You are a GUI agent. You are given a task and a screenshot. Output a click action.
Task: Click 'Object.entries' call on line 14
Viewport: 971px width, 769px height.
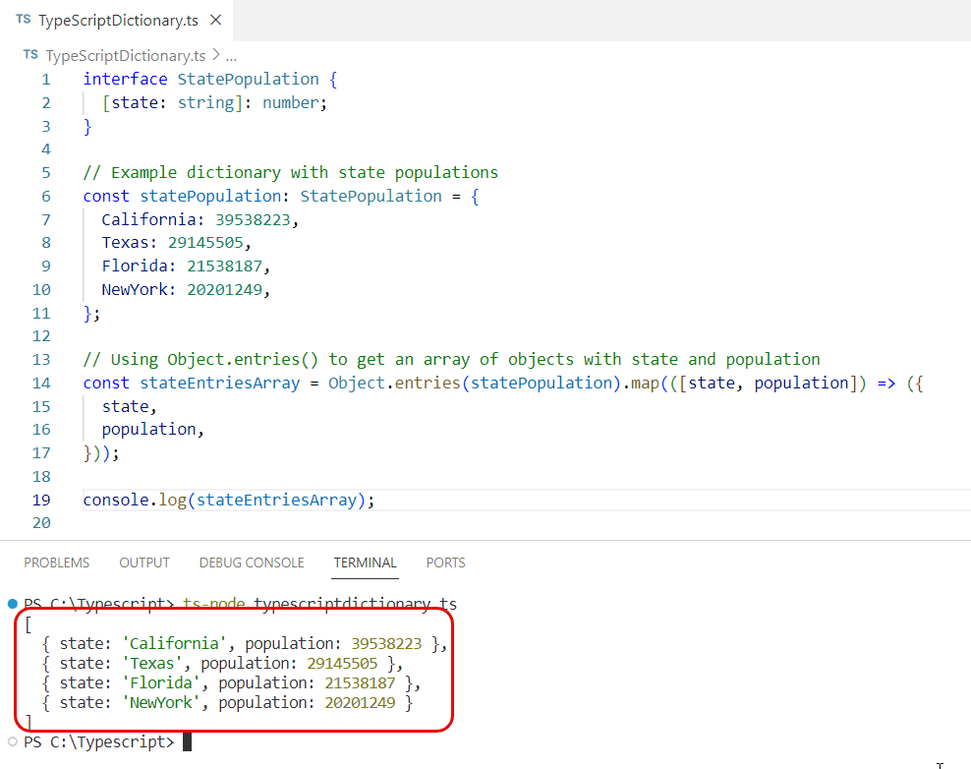pyautogui.click(x=394, y=384)
